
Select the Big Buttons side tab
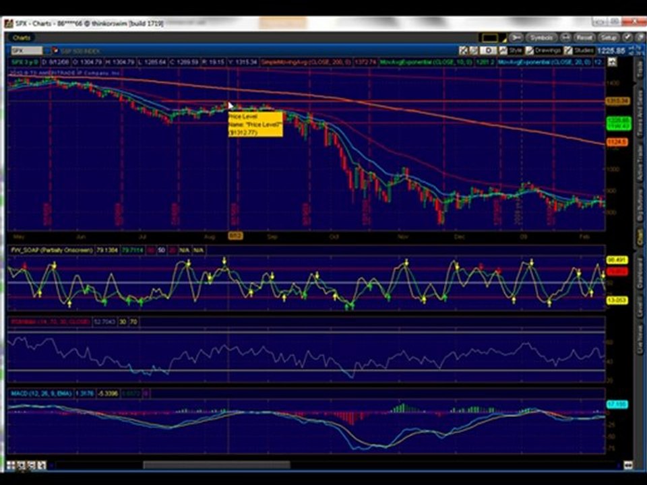pos(640,206)
